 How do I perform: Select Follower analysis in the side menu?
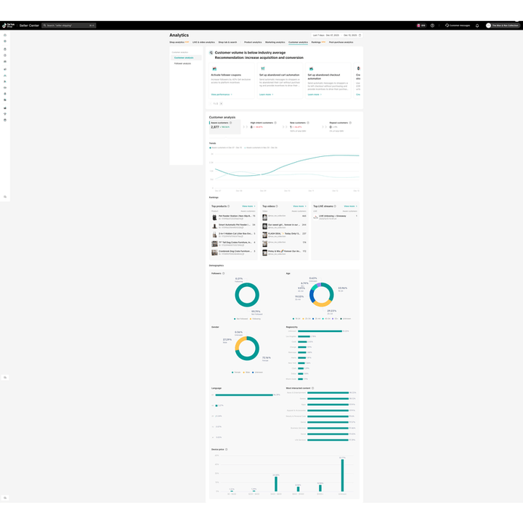click(183, 63)
